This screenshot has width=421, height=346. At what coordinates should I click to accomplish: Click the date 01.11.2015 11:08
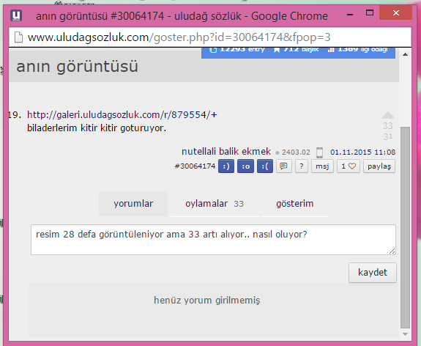click(362, 152)
